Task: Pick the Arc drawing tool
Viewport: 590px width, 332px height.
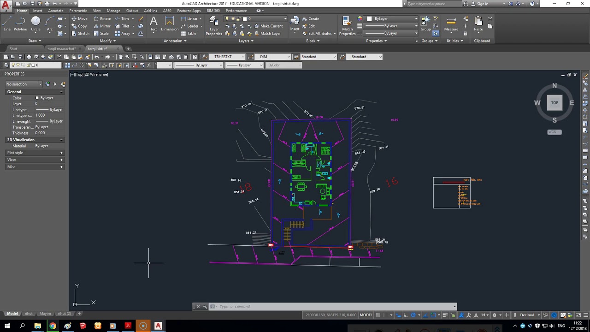Action: [x=50, y=24]
